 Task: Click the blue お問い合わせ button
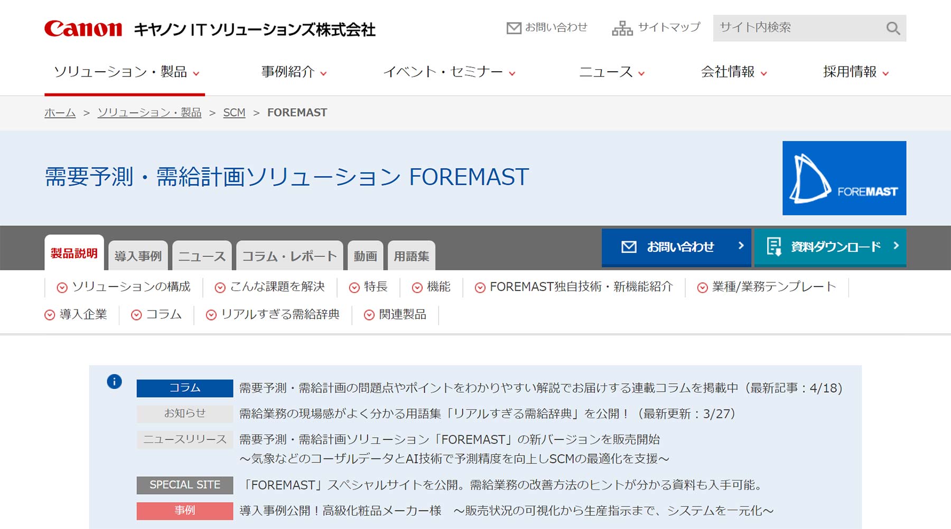tap(676, 247)
